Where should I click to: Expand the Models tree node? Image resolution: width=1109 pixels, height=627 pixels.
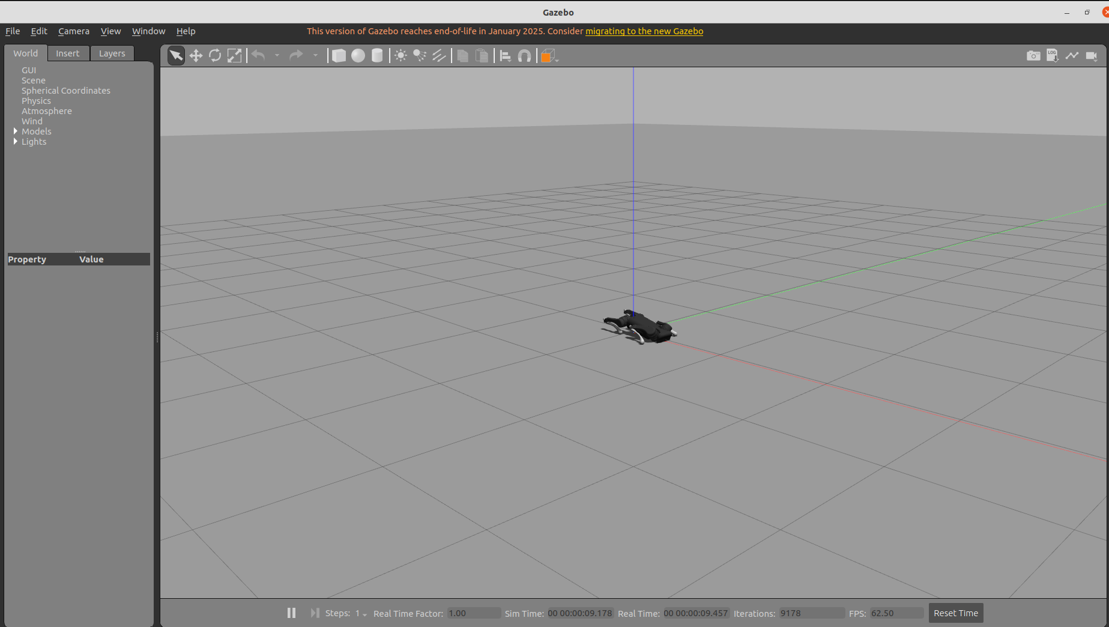pos(16,131)
